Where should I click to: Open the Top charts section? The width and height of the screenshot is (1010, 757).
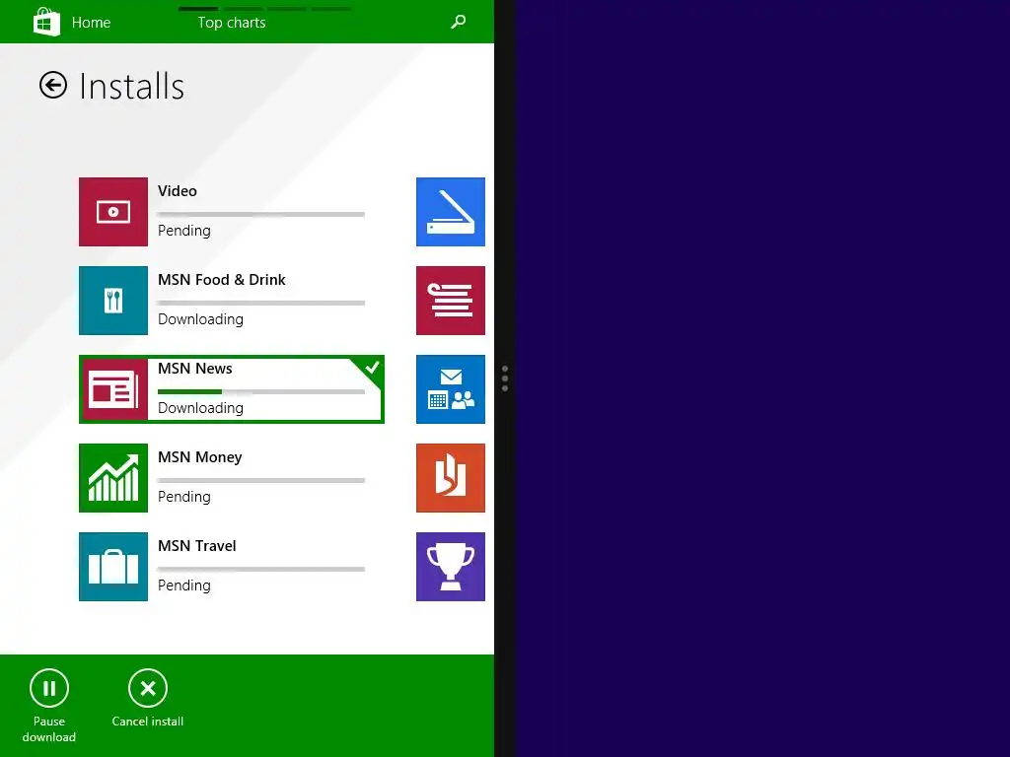231,23
